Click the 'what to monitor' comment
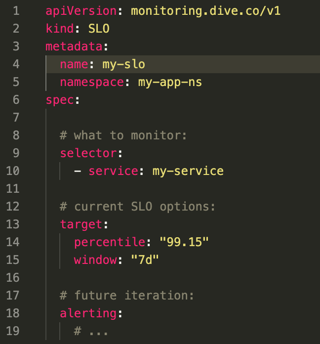Screen dimensions: 320x344 coord(123,135)
